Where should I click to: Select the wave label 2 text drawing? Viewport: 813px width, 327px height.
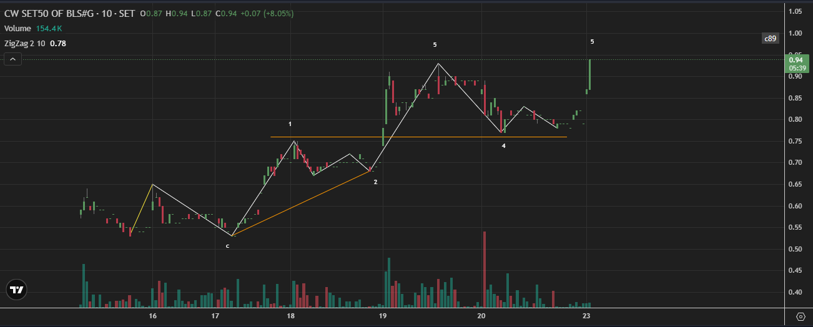tap(375, 182)
